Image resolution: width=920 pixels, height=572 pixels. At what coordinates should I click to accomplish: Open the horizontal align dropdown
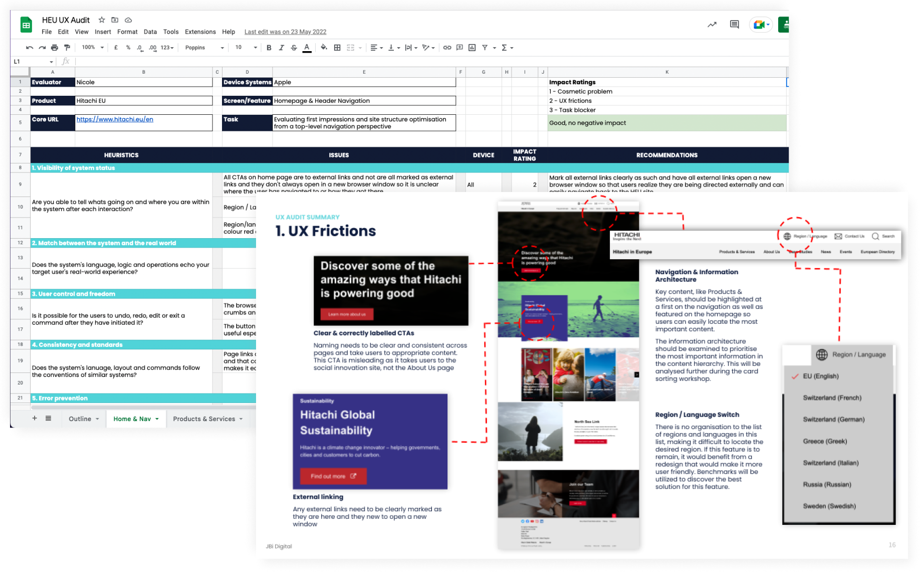click(x=376, y=48)
